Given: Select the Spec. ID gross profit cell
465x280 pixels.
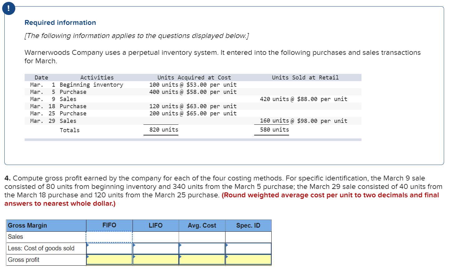Looking at the screenshot, I should pos(248,260).
